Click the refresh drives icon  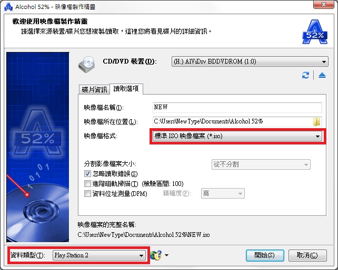(305, 75)
